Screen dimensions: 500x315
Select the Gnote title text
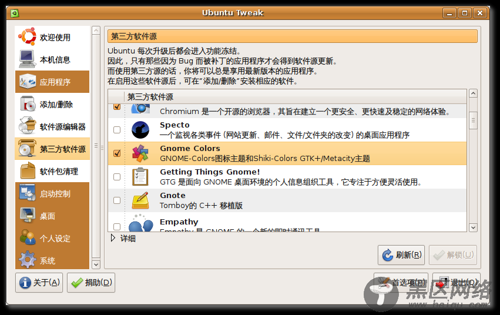pyautogui.click(x=173, y=196)
